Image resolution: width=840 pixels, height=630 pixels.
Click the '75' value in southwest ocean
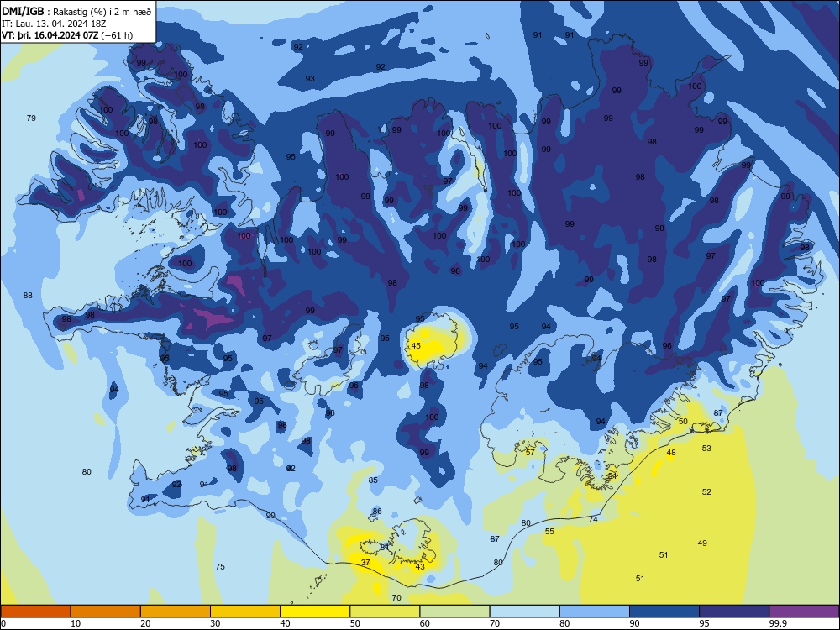[x=220, y=566]
